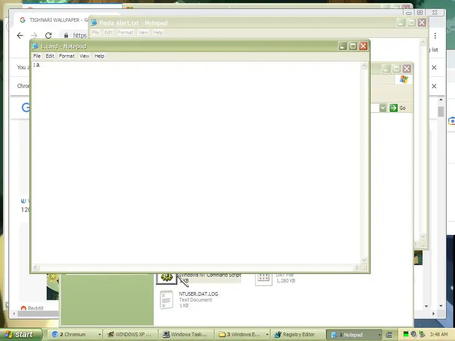The width and height of the screenshot is (455, 341).
Task: Reload the Chromium page
Action: click(x=48, y=36)
